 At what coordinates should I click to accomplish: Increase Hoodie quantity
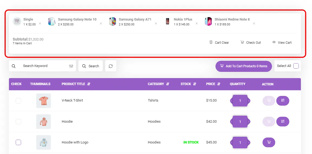248,121
